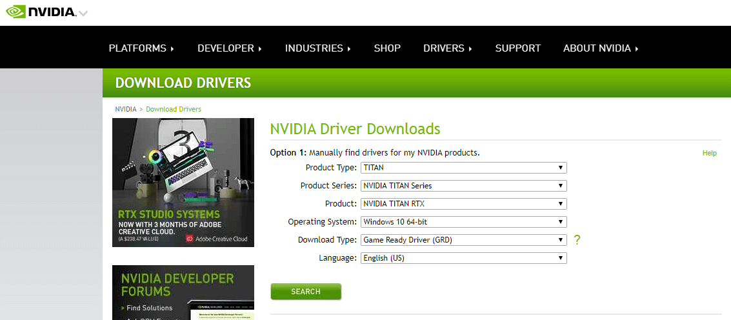Open the INDUSTRIES menu
The width and height of the screenshot is (731, 320).
pos(317,48)
